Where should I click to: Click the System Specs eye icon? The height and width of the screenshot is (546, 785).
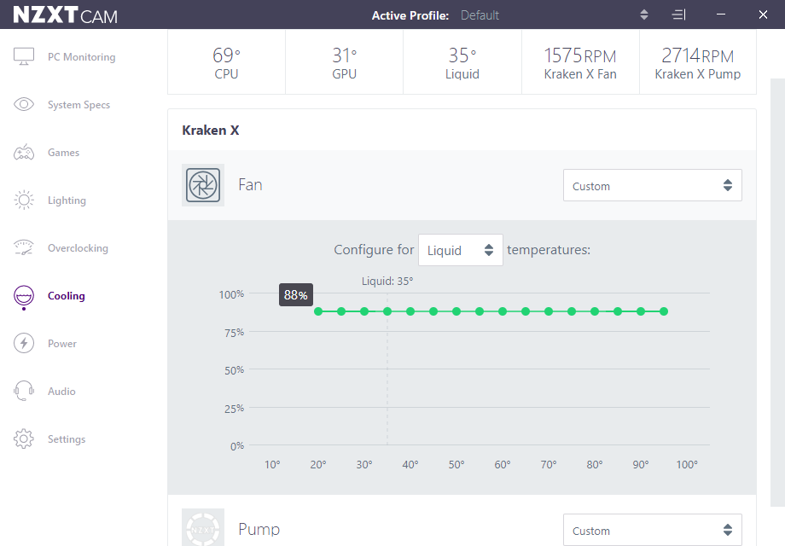(x=24, y=104)
